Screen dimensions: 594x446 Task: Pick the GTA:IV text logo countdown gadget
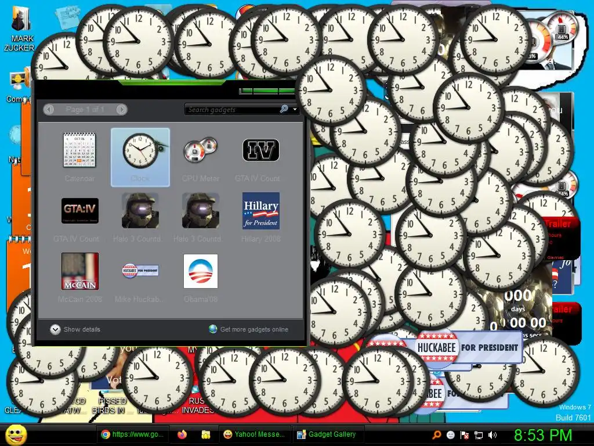pos(79,217)
